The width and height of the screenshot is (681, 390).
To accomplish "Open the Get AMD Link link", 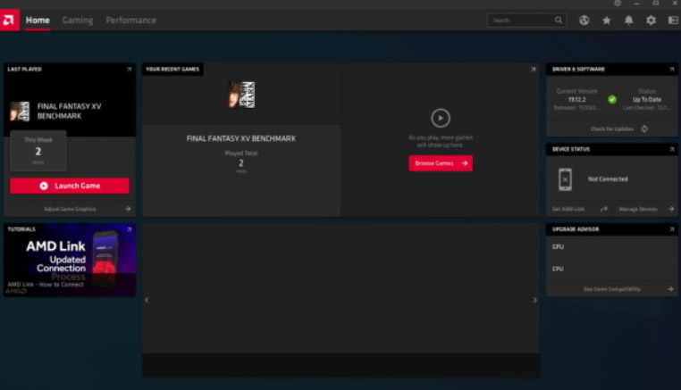I will 568,209.
